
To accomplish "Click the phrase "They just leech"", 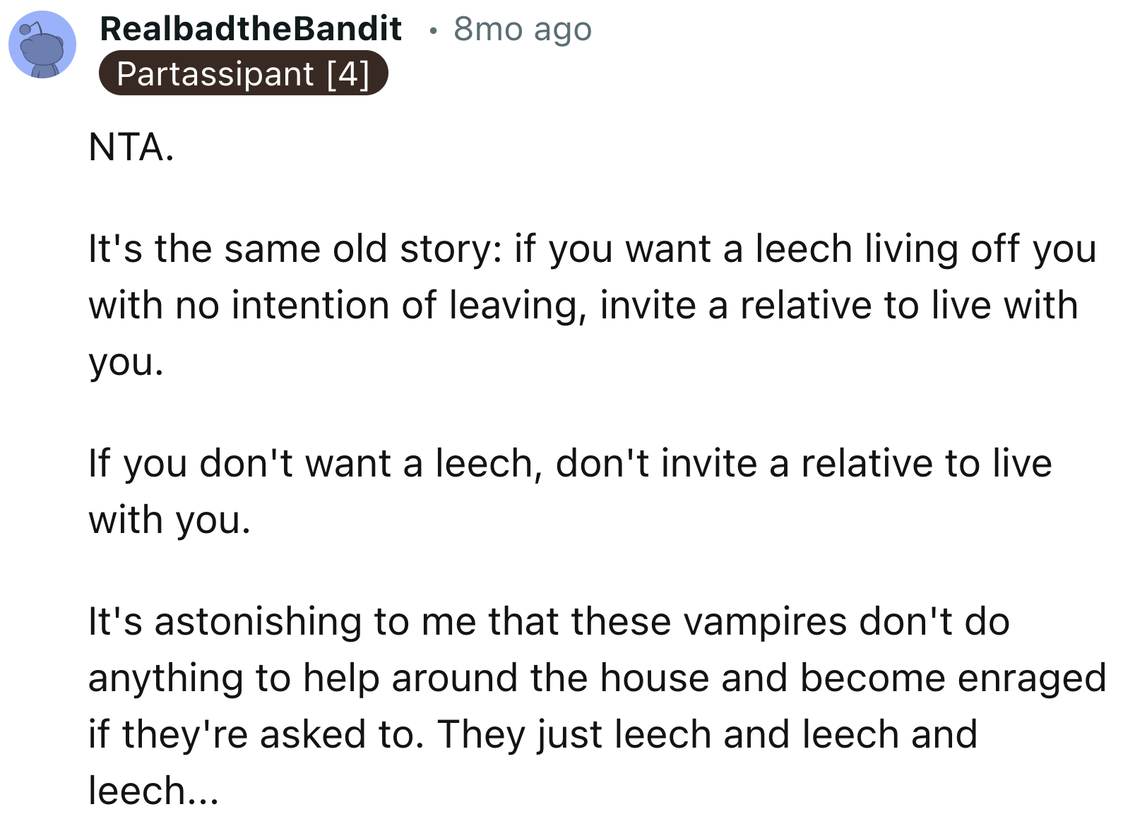I will (574, 735).
